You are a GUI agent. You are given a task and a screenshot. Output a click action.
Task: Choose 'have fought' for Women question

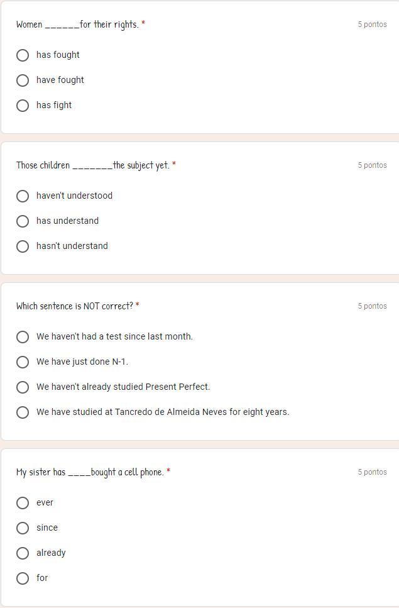point(23,80)
